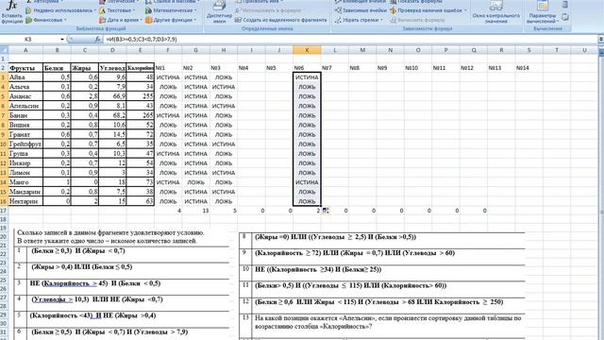Open Недавно использовались functions dropdown

tap(59, 10)
